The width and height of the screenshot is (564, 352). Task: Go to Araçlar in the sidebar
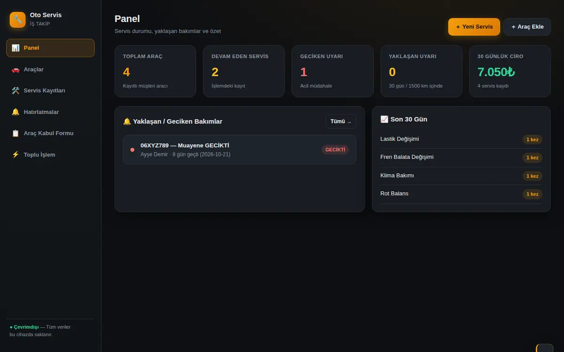[50, 69]
